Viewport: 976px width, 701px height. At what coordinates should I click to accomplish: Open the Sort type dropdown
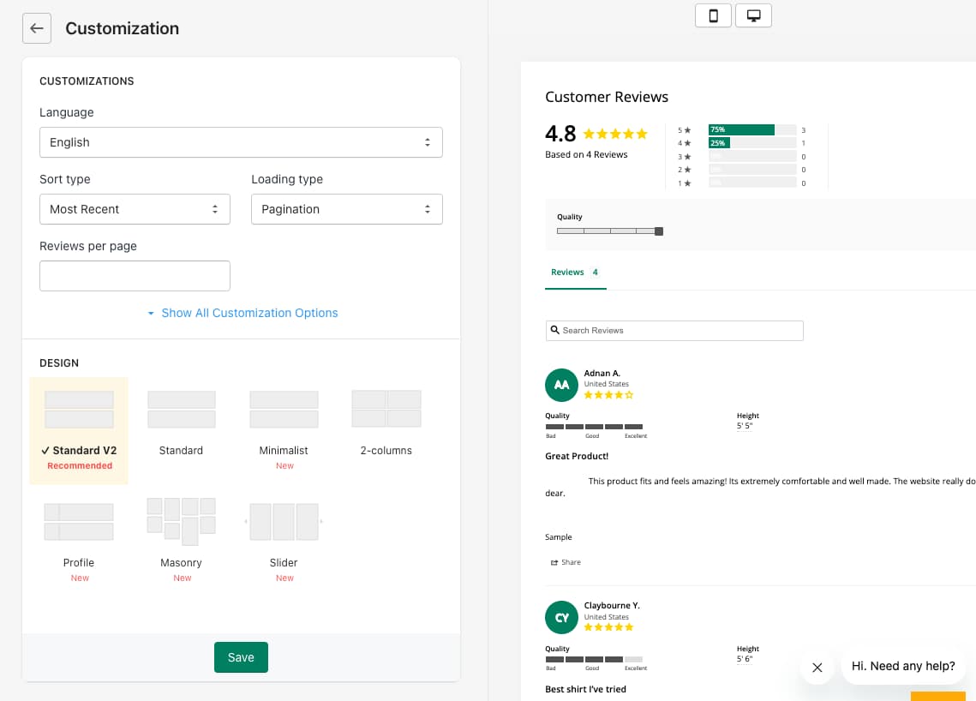pos(135,209)
